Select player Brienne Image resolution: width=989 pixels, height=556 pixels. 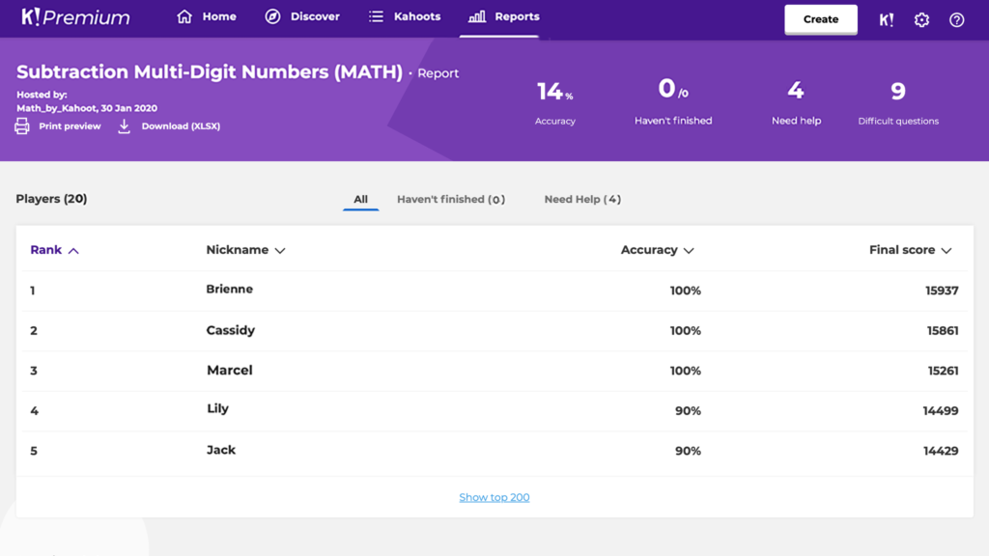coord(230,289)
